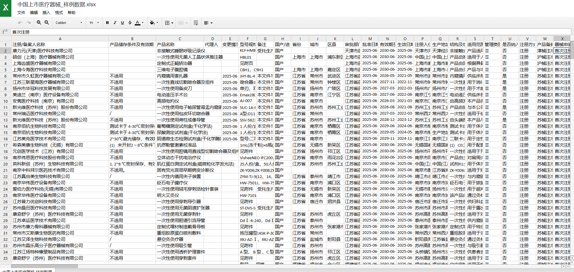Select cell 常州瑞迈医疗科技有限公司

click(60, 114)
